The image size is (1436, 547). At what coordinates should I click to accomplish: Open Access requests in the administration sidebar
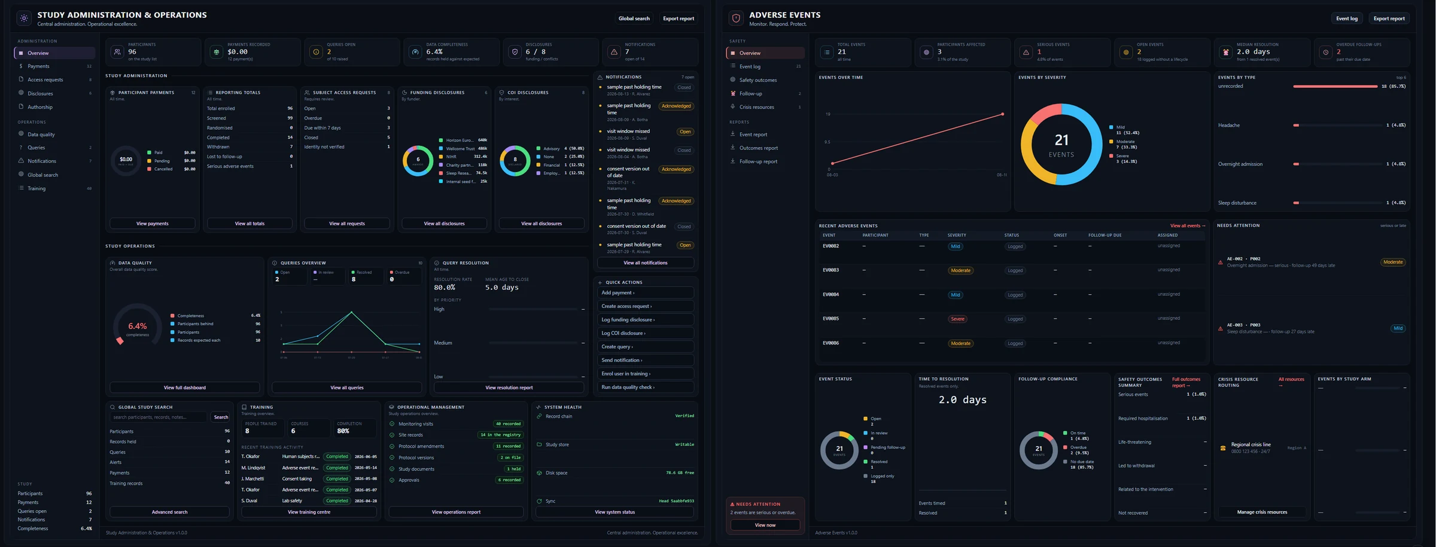click(x=54, y=80)
